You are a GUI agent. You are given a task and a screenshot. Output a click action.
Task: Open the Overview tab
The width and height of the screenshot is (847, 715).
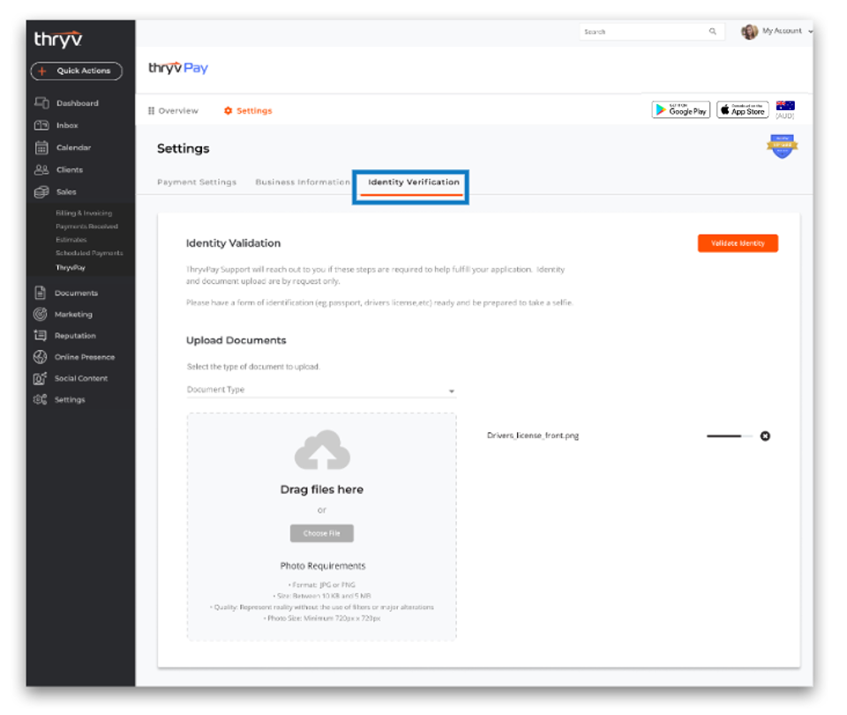point(174,110)
